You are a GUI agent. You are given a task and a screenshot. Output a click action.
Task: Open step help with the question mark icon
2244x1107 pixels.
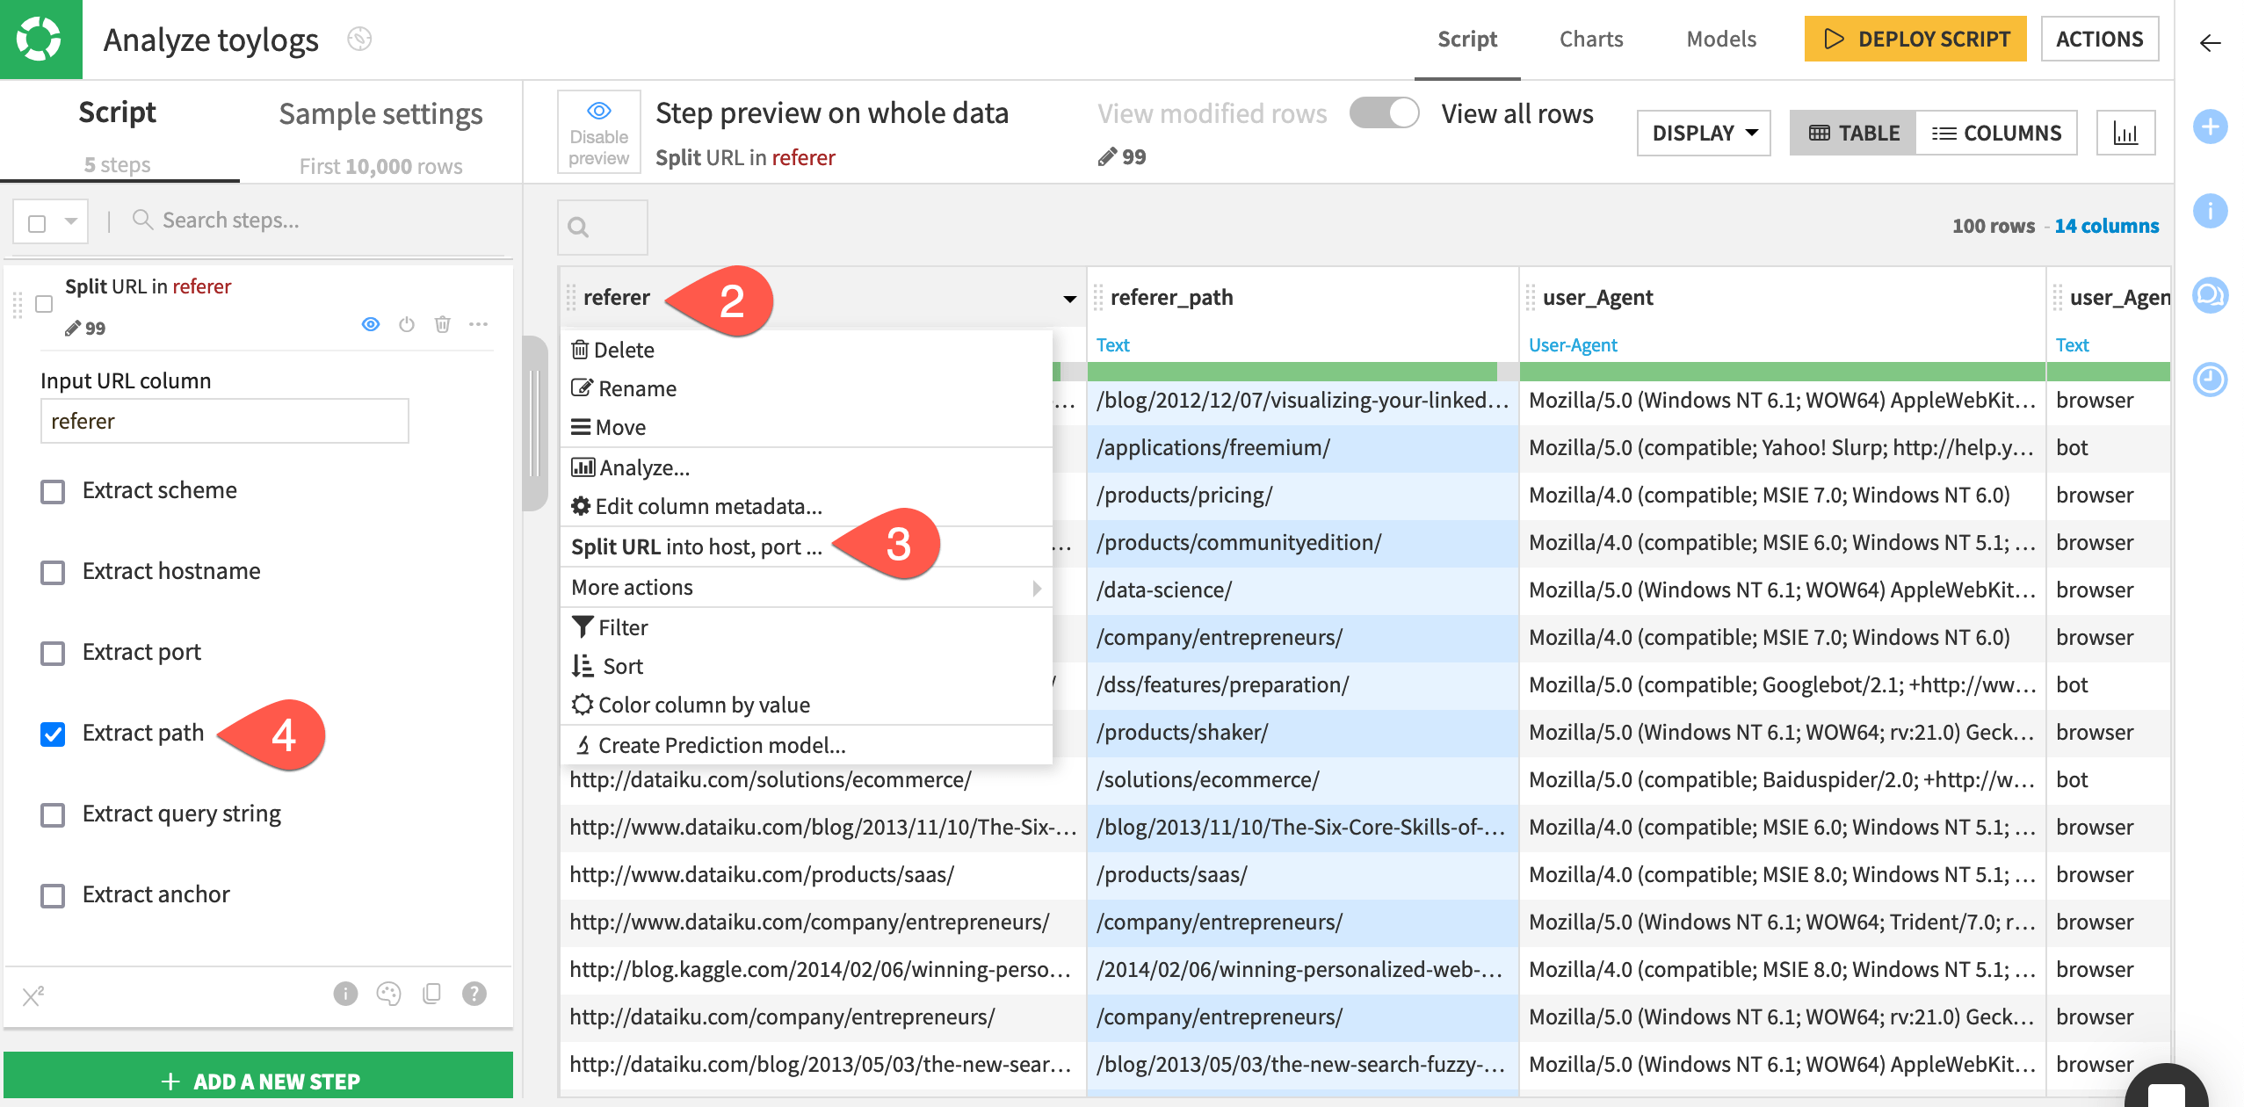click(474, 995)
